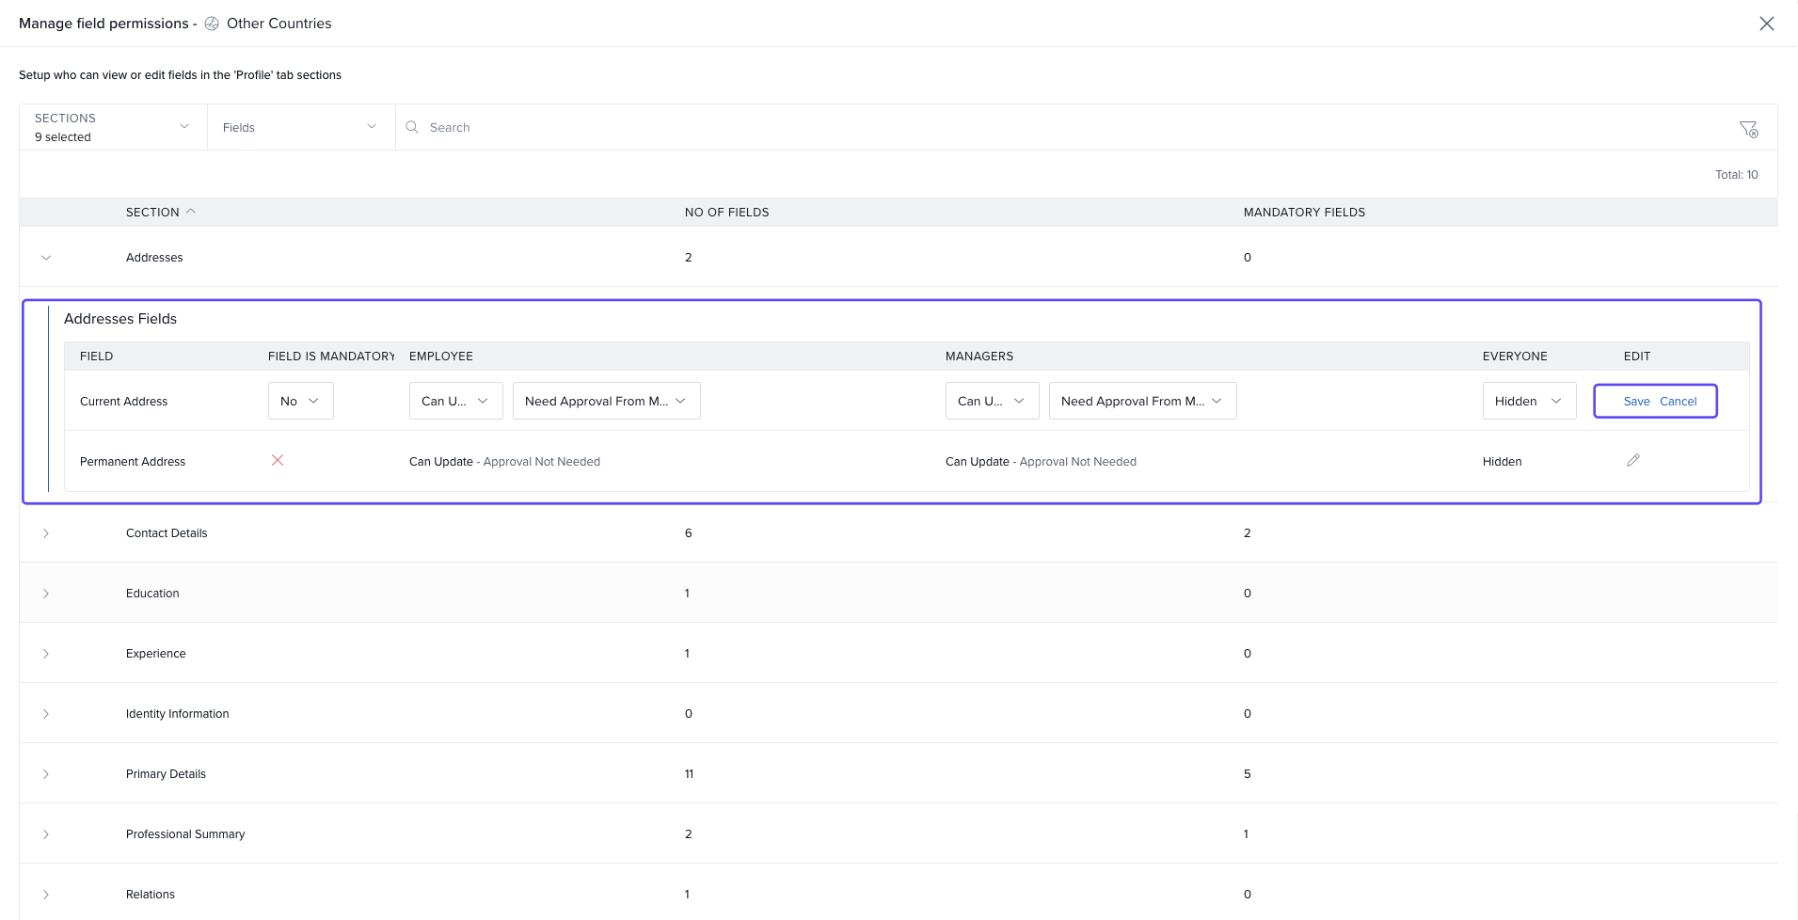Click the search magnifier icon
The width and height of the screenshot is (1798, 920).
412,127
